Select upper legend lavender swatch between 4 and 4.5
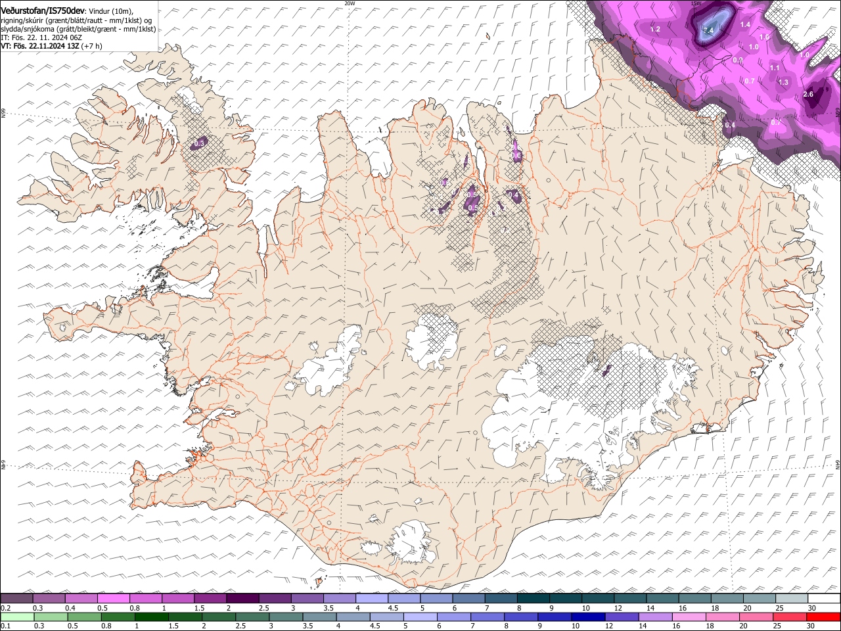Viewport: 841px width, 631px height. pos(371,599)
